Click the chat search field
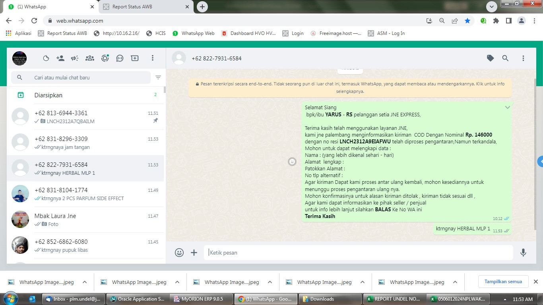 click(x=81, y=77)
